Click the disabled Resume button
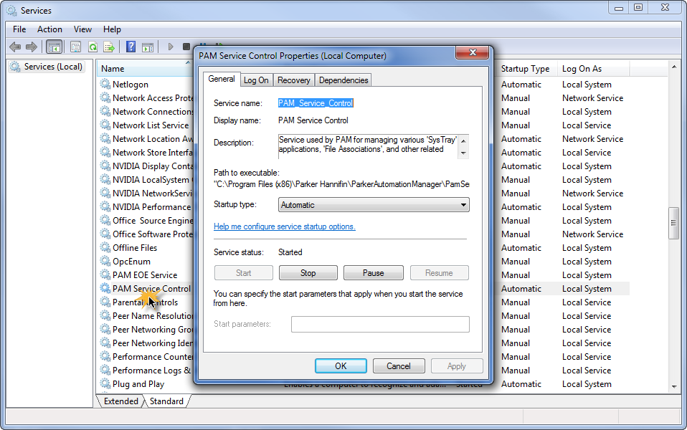 [439, 273]
